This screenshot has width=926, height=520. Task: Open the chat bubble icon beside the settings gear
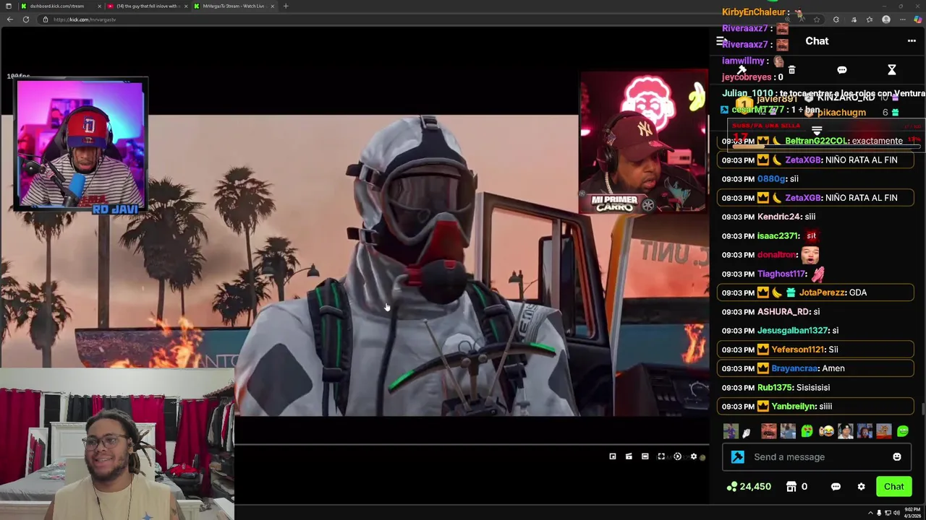tap(836, 487)
